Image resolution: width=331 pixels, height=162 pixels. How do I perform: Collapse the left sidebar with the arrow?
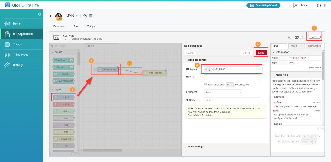[40, 14]
